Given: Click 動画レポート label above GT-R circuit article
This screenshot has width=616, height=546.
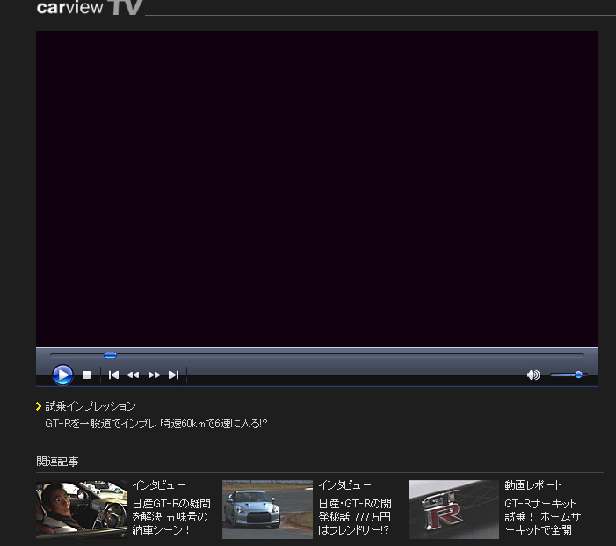Looking at the screenshot, I should [x=533, y=485].
